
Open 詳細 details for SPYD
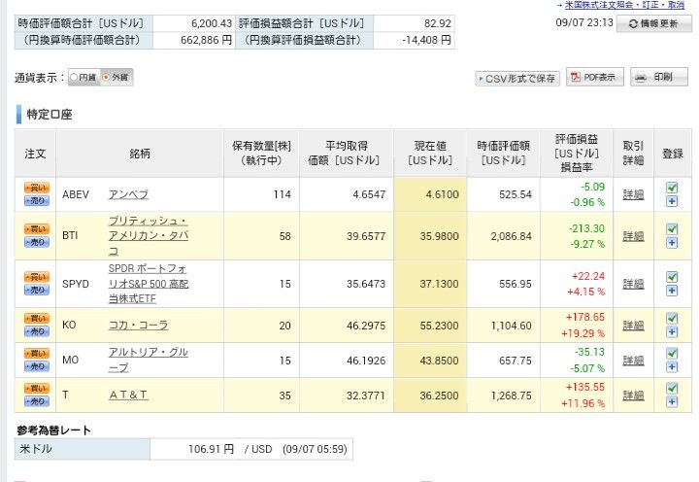[x=633, y=284]
